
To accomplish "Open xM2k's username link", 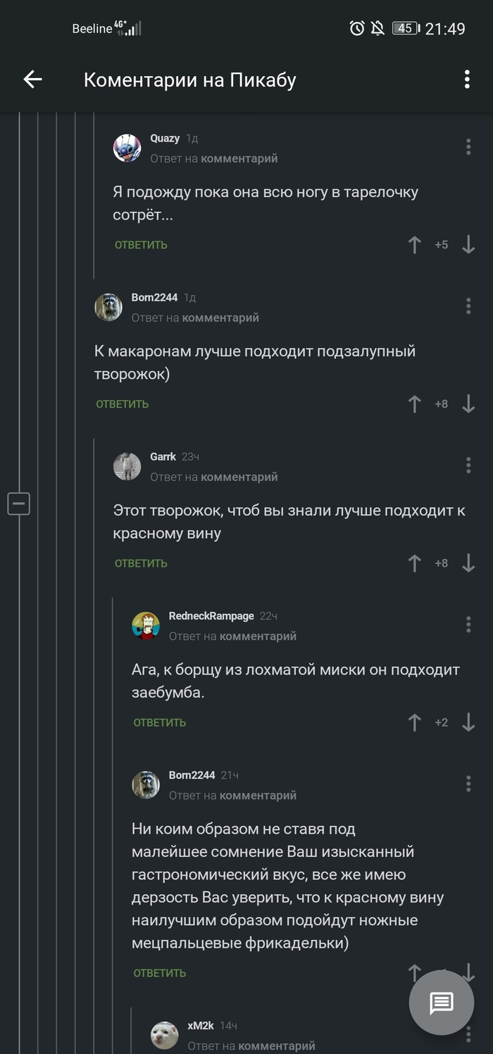I will [201, 1026].
